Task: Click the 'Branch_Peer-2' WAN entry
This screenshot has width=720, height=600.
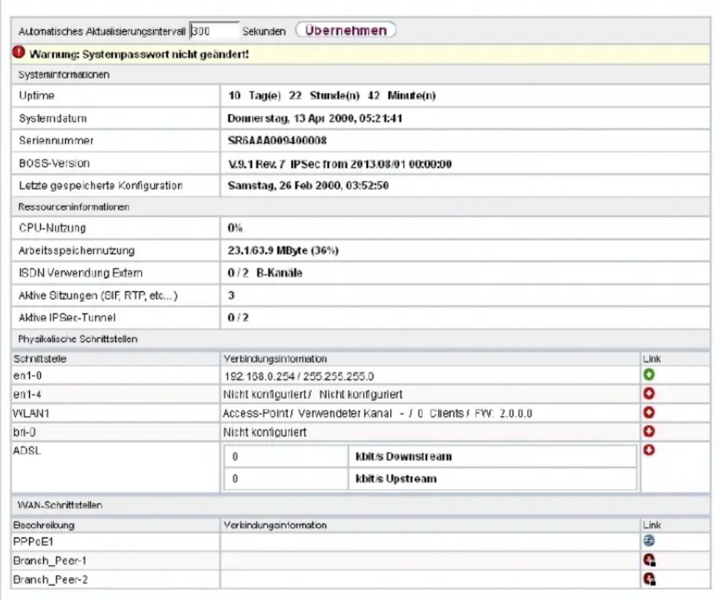Action: coord(51,579)
